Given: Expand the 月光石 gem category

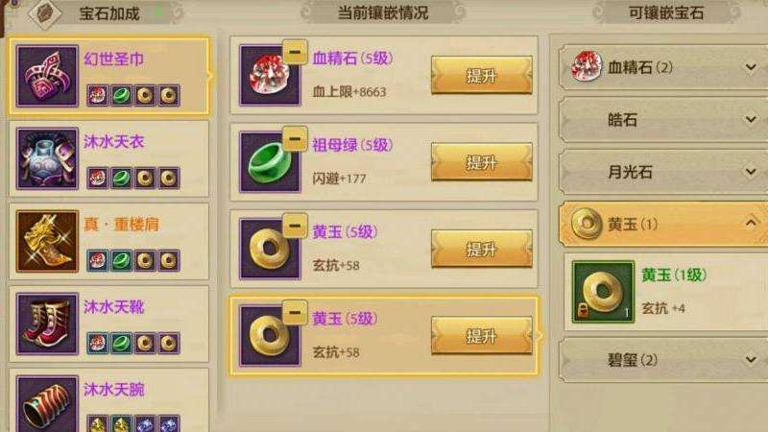Looking at the screenshot, I should click(x=663, y=172).
